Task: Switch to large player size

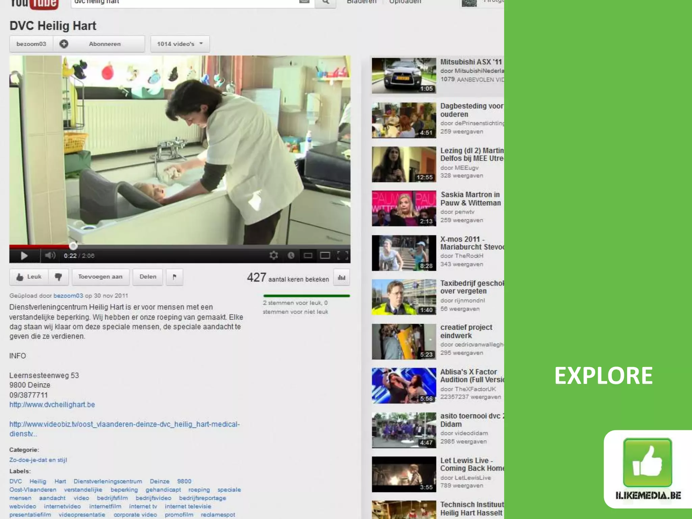Action: pyautogui.click(x=325, y=255)
